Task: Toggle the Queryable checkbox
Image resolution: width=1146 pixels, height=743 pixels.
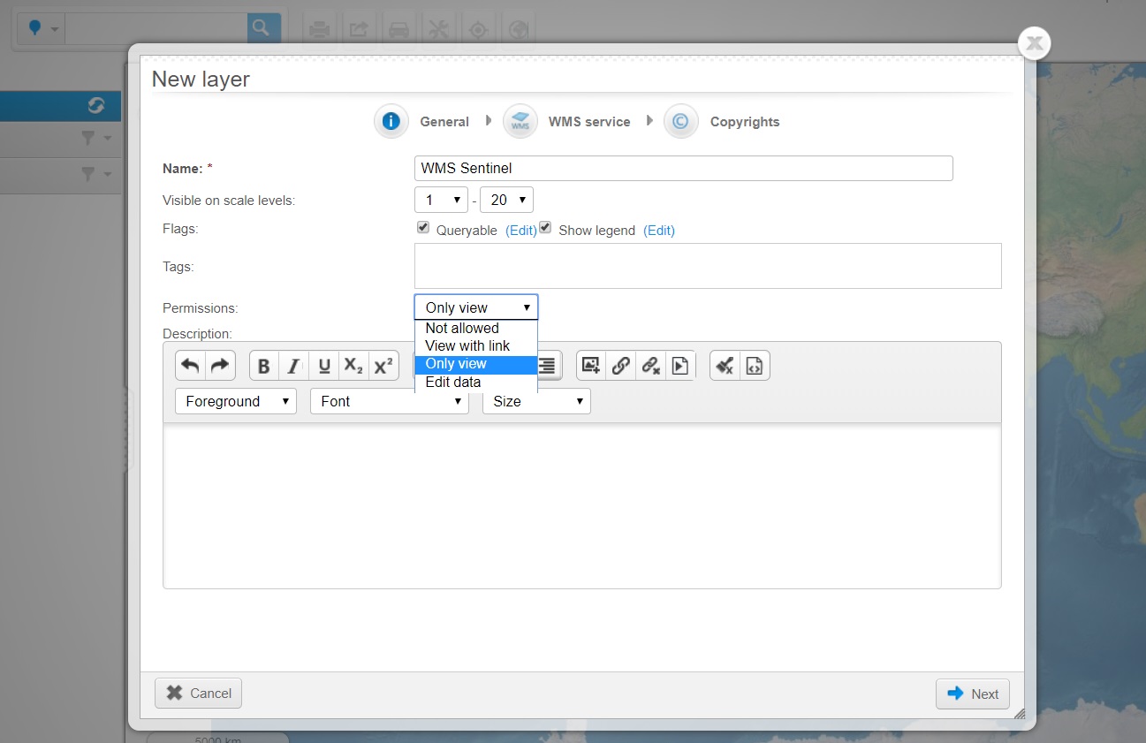Action: (x=423, y=228)
